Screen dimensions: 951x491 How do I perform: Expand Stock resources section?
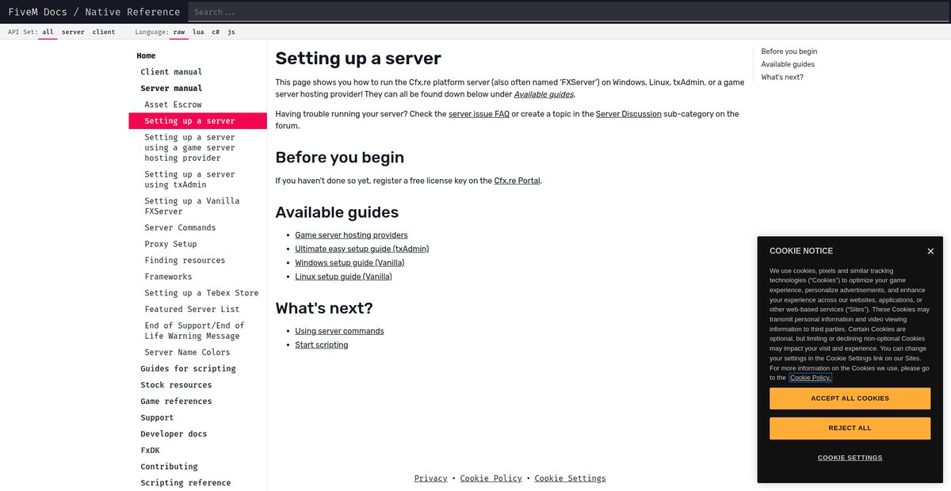click(x=176, y=385)
